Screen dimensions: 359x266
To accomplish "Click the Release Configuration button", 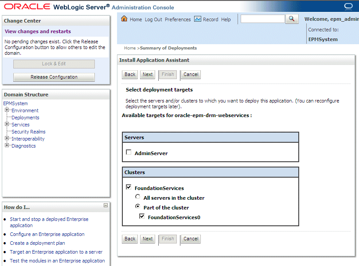I will (x=54, y=77).
